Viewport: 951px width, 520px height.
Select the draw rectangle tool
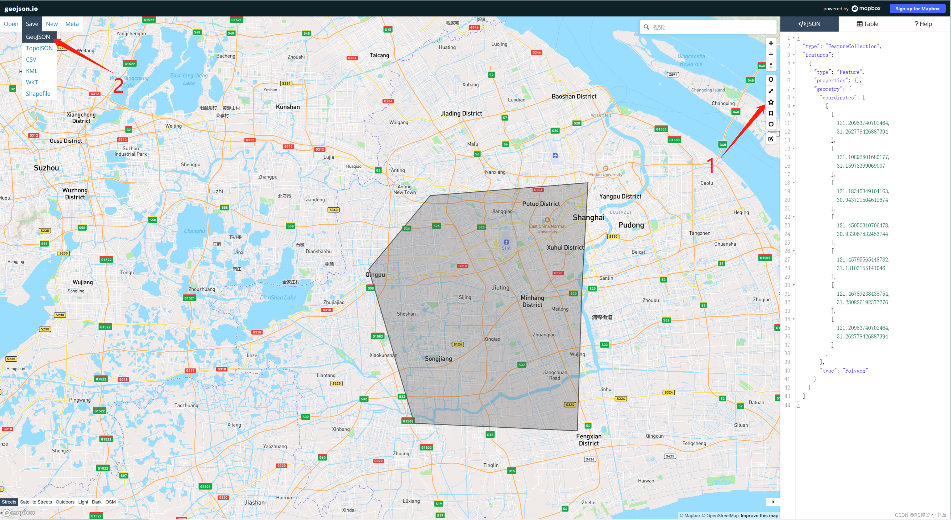771,113
